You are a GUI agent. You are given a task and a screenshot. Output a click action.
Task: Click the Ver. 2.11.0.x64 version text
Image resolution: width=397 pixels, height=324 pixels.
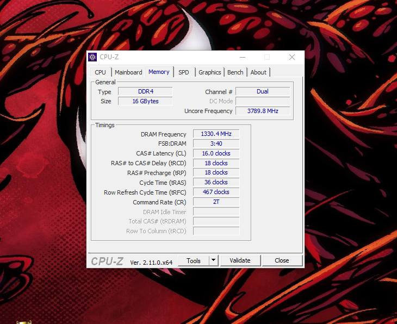pyautogui.click(x=151, y=263)
